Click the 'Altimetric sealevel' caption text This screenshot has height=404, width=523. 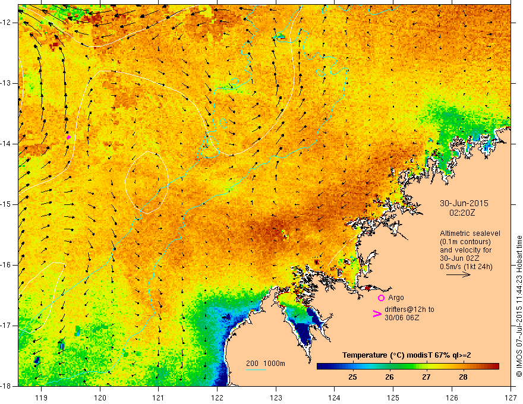coord(470,233)
